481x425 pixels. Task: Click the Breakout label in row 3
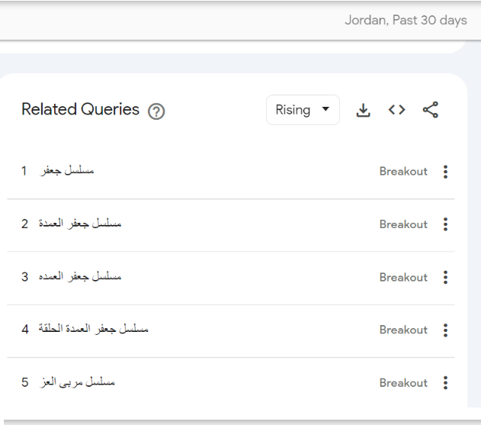403,278
